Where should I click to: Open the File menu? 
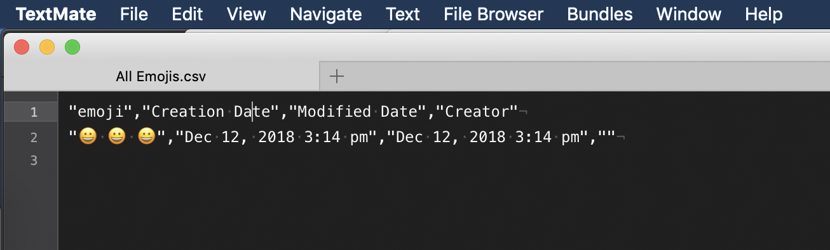[x=134, y=14]
